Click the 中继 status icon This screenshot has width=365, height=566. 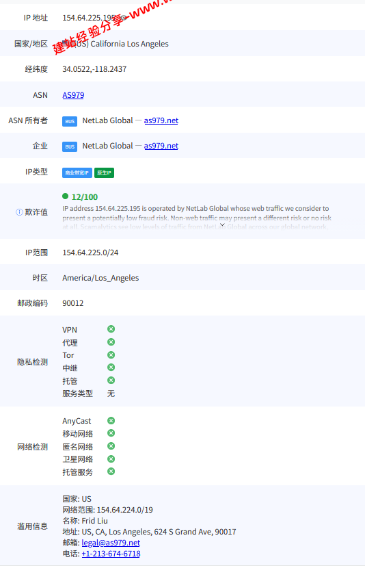(x=111, y=367)
